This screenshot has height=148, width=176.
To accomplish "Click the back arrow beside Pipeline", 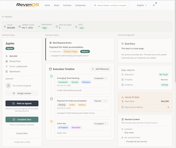I will (x=3, y=17).
